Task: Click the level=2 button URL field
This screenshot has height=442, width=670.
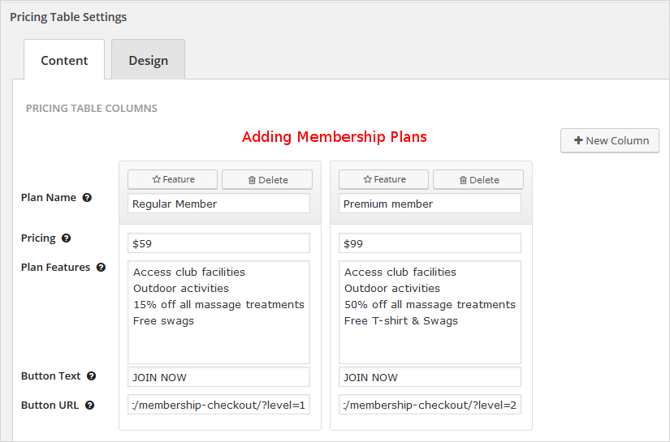Action: [430, 405]
